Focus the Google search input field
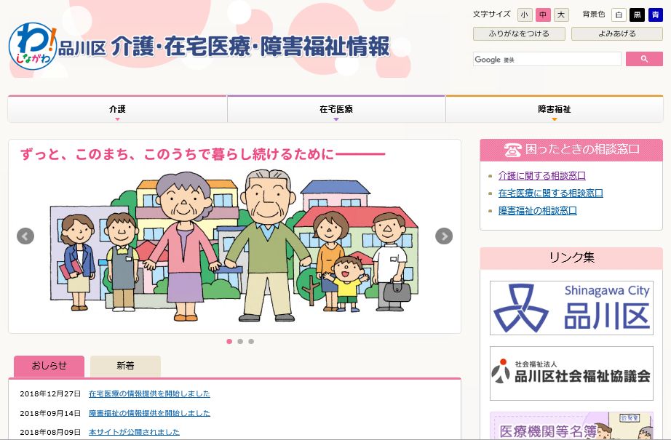The height and width of the screenshot is (440, 671). [x=547, y=59]
